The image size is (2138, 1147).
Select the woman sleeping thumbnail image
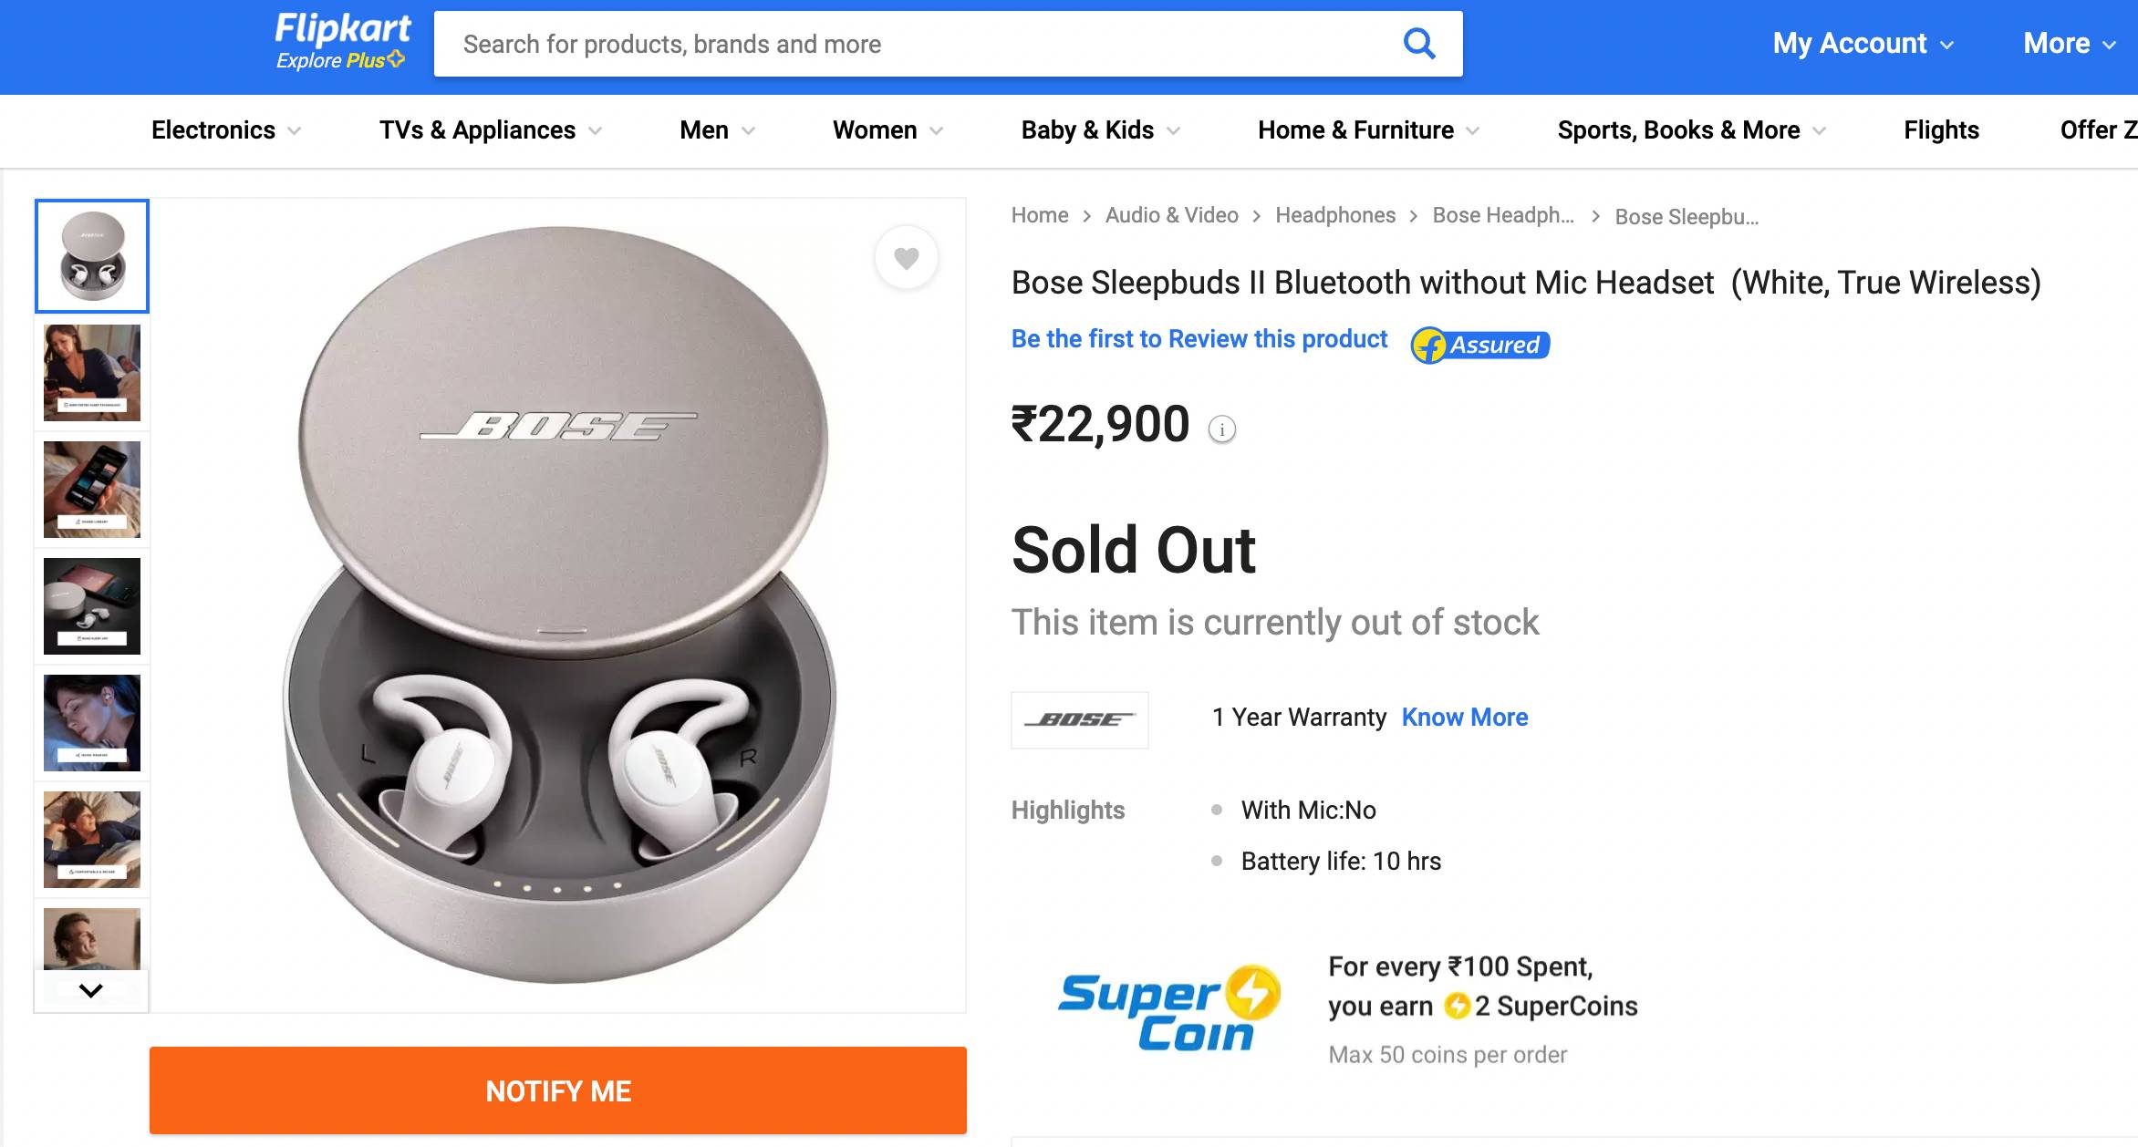pyautogui.click(x=92, y=723)
